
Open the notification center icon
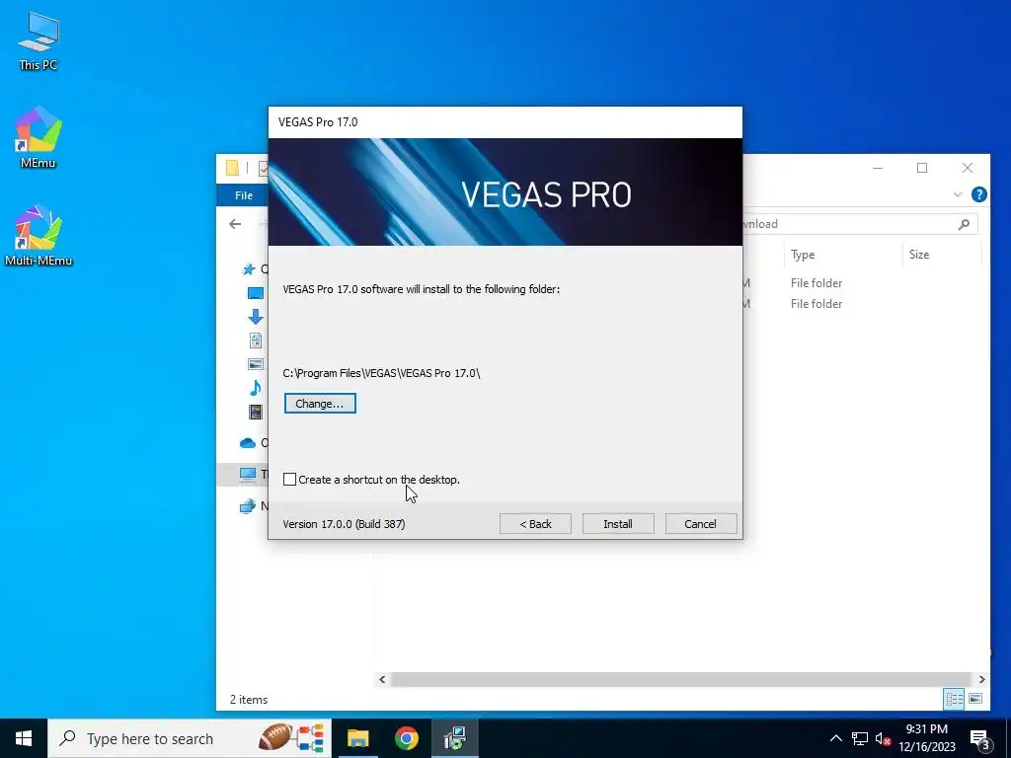(x=979, y=739)
